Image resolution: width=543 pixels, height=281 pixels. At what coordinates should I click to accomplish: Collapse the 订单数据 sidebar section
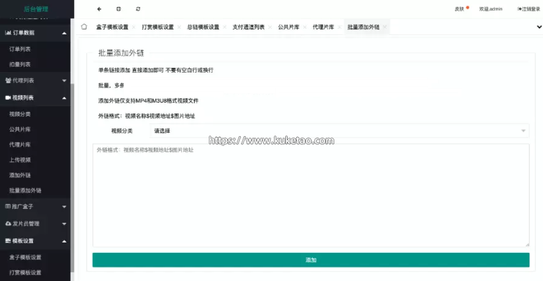[35, 33]
